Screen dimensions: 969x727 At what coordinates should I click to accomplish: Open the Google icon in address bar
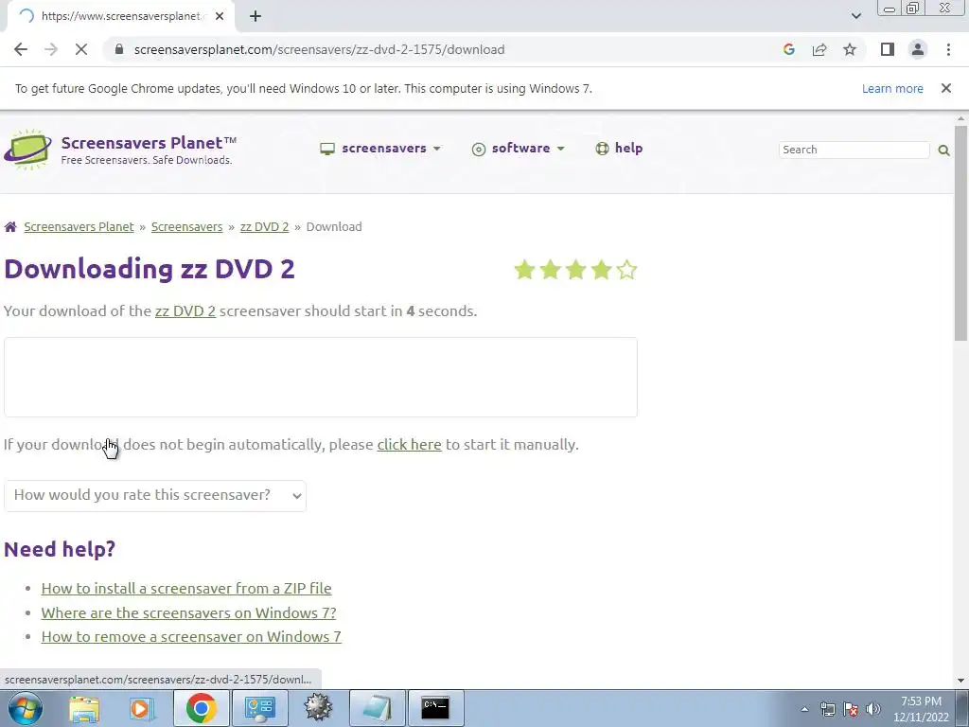pos(788,49)
